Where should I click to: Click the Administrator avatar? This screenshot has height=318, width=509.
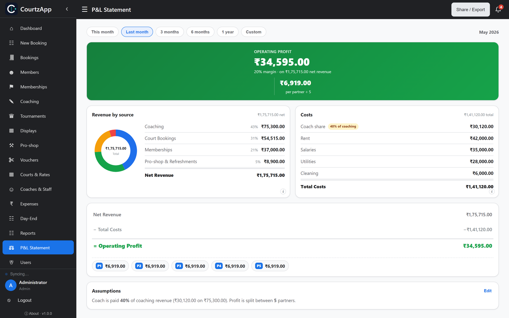[x=11, y=285]
